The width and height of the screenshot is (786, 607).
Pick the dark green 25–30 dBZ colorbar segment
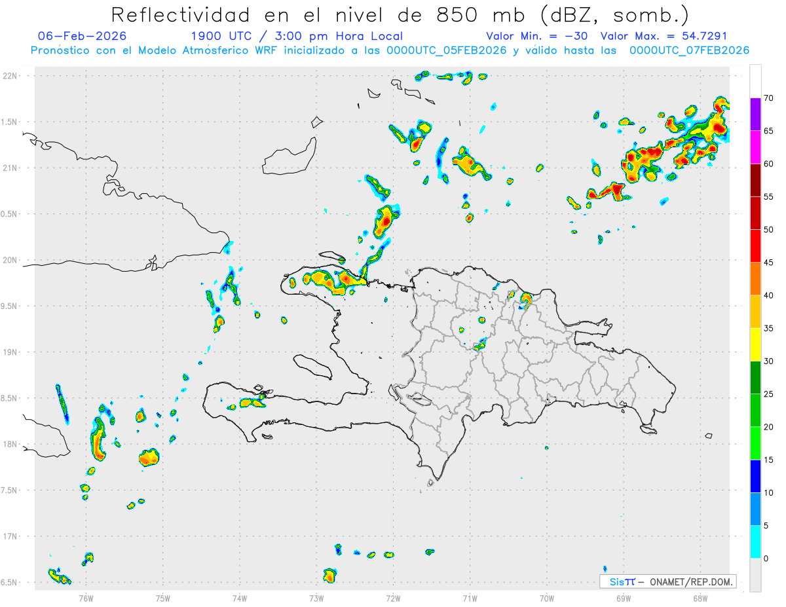[x=755, y=378]
